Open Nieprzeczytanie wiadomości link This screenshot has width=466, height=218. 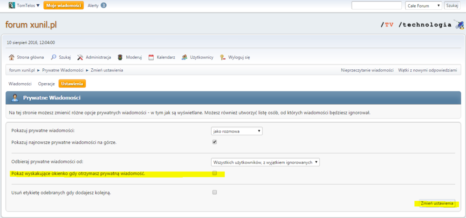(367, 70)
